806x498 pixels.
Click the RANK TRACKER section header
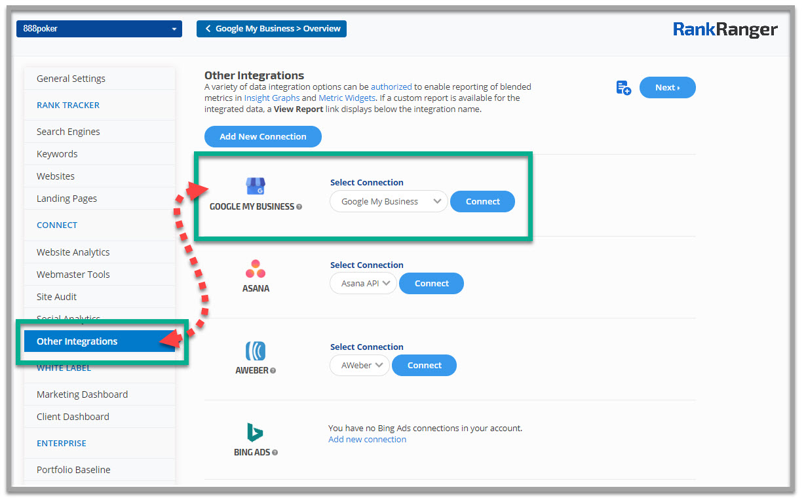pos(68,105)
